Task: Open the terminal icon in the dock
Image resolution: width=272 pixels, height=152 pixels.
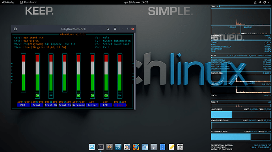Action: (101, 147)
